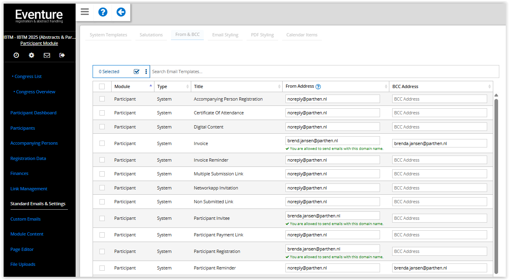
Task: Click the envelope mail icon in sidebar
Action: coord(47,55)
